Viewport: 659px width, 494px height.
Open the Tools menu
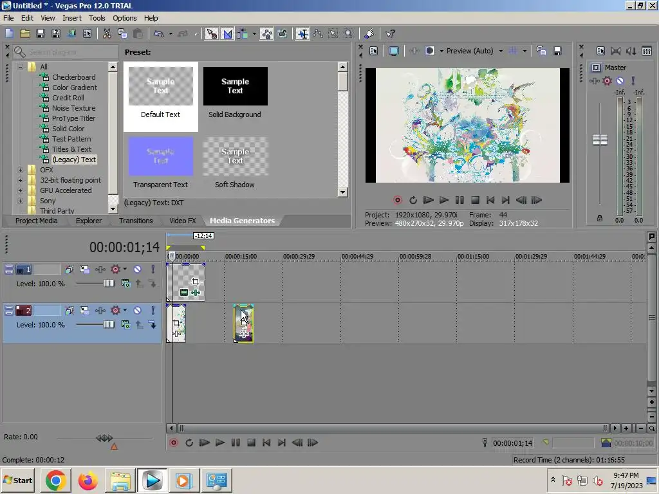(97, 18)
